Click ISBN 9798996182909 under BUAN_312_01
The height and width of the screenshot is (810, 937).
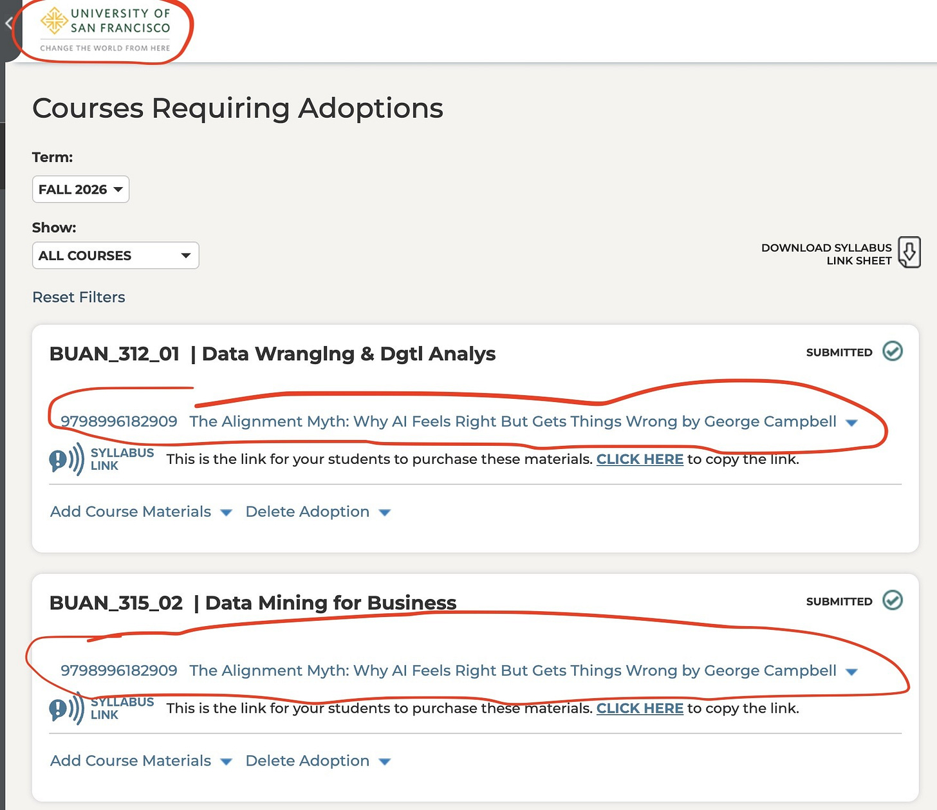119,421
